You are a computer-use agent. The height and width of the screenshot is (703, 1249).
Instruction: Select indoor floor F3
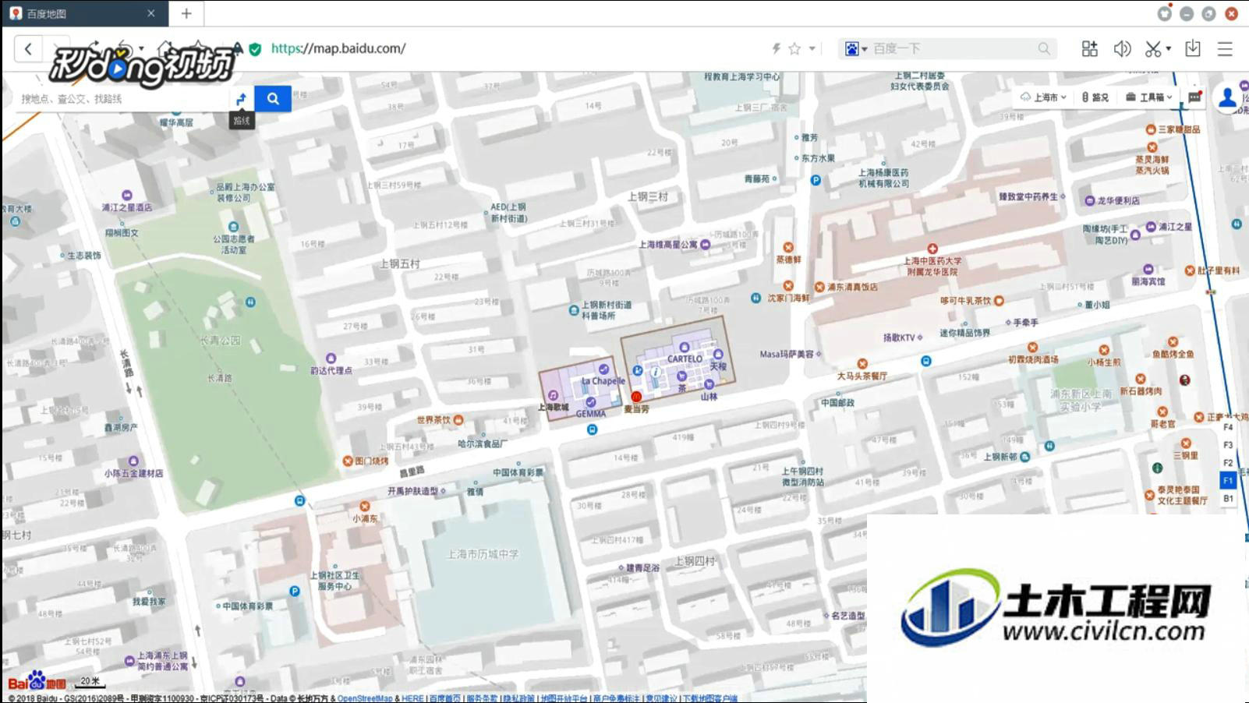1228,445
